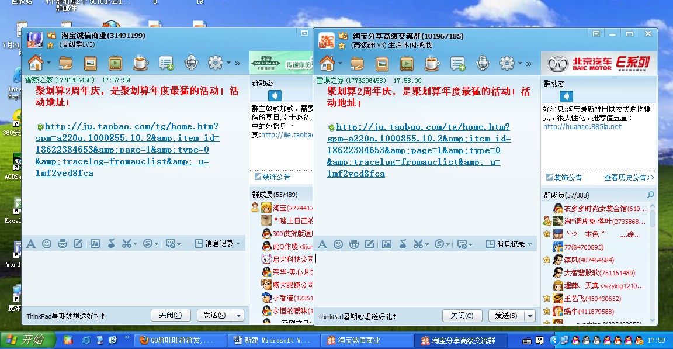Open ju.taobao.com link in 淘宝诚信商业 chat
The height and width of the screenshot is (349, 673).
[x=127, y=150]
